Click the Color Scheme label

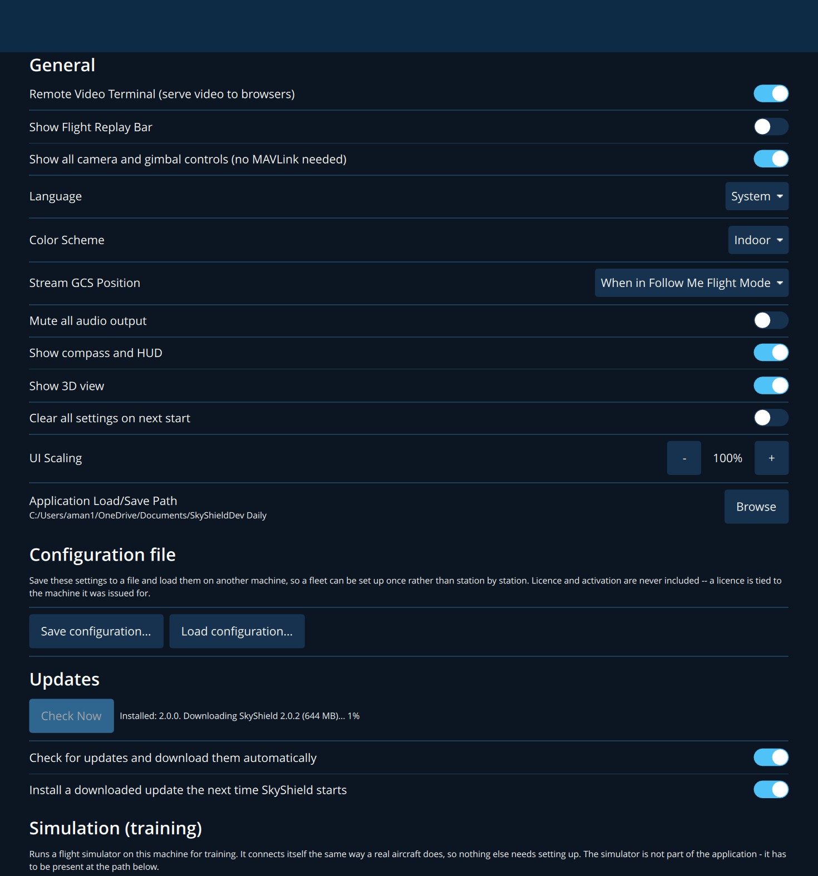tap(67, 240)
